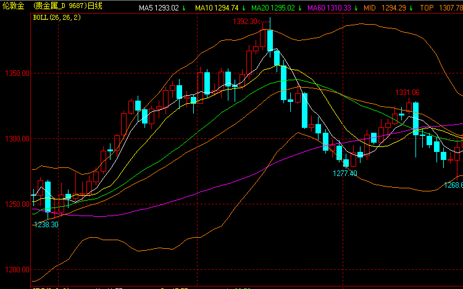This screenshot has height=289, width=463.
Task: Click the 1200.00 price axis label
Action: click(17, 269)
